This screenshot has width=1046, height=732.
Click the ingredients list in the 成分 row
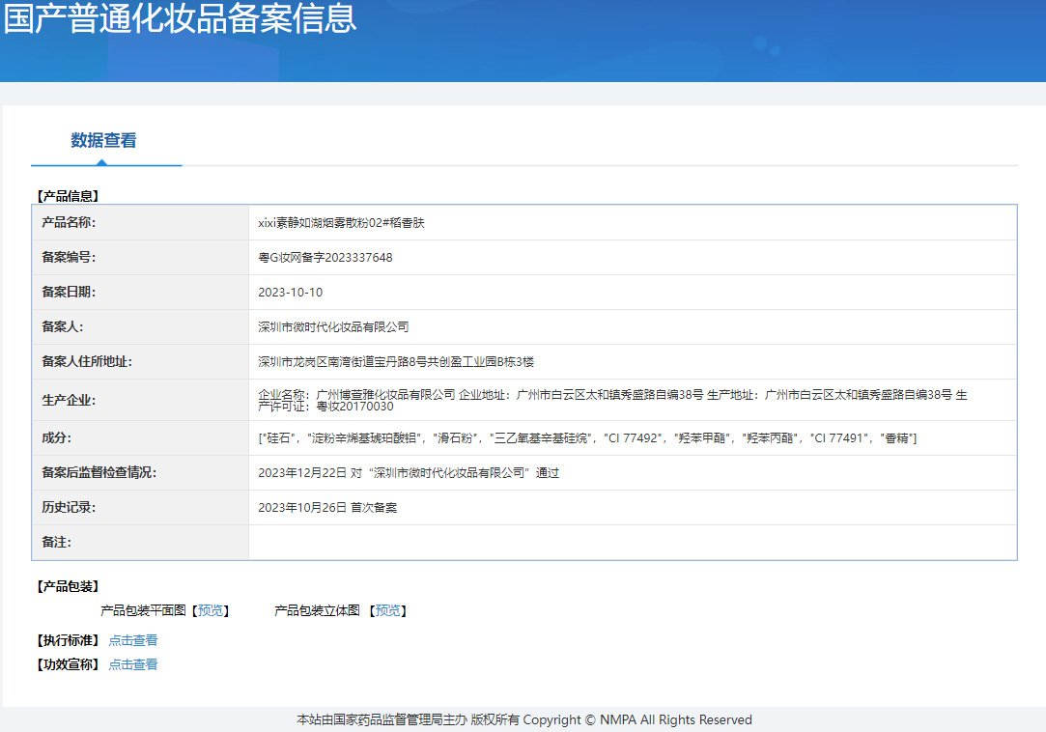587,438
